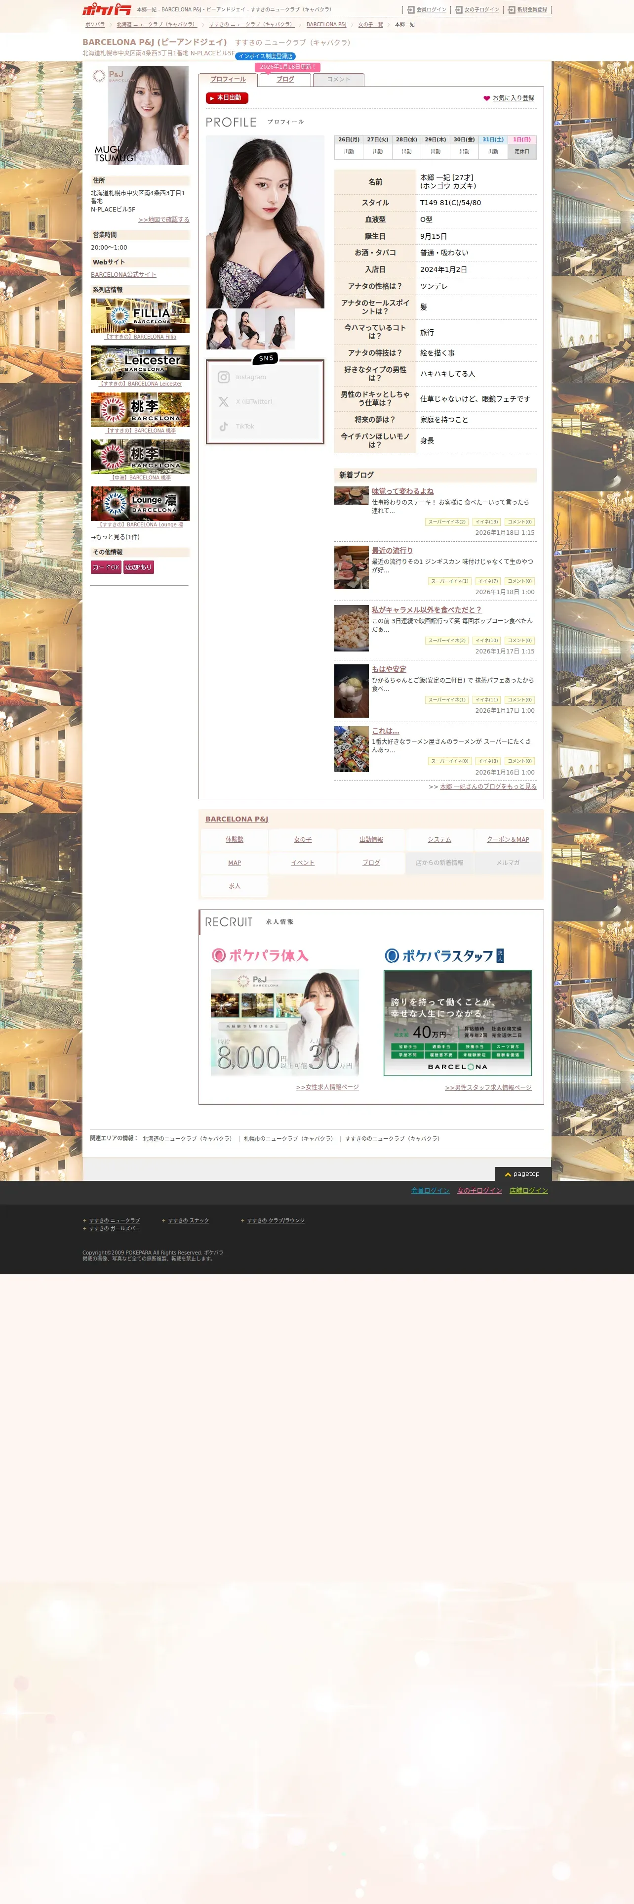Open 本郷 一妃さんのブログをもっと見る link
The width and height of the screenshot is (634, 1904).
(488, 786)
